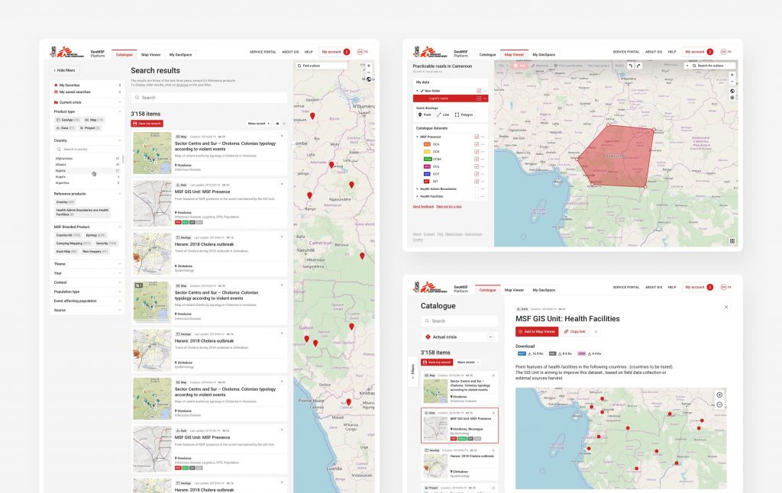This screenshot has height=493, width=782.
Task: Open Catalogue tab in the Cameroon Map Viewer window
Action: (487, 55)
